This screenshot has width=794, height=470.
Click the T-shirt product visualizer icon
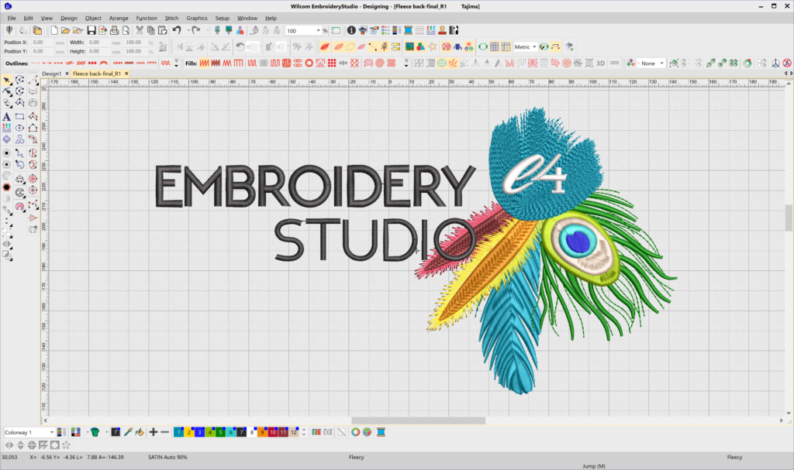96,432
